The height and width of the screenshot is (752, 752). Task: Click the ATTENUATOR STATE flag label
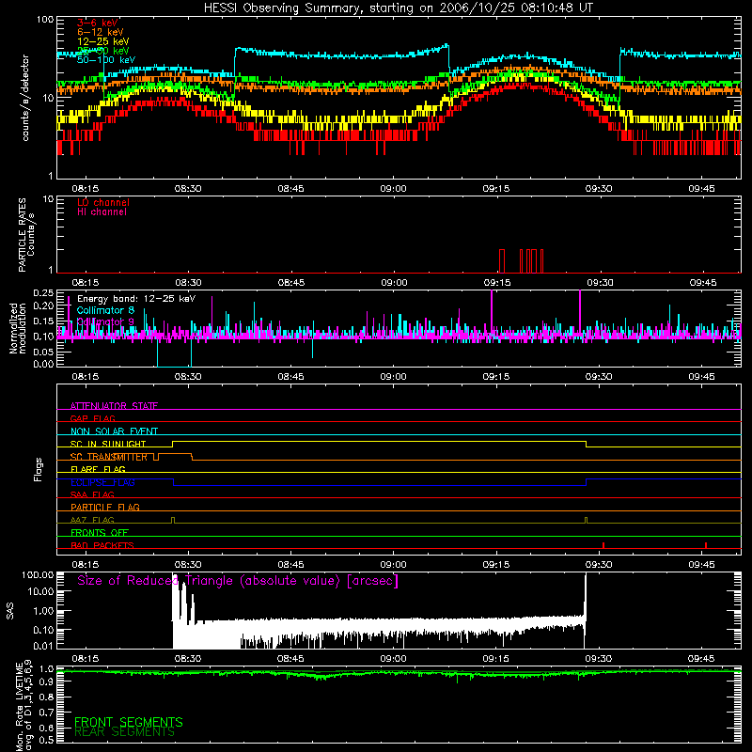114,406
